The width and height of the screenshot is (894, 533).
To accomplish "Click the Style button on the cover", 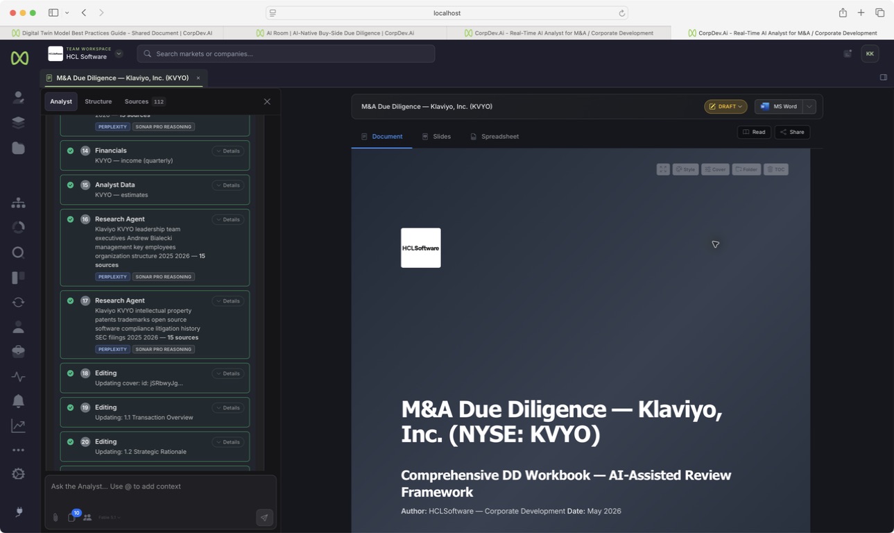I will click(685, 169).
